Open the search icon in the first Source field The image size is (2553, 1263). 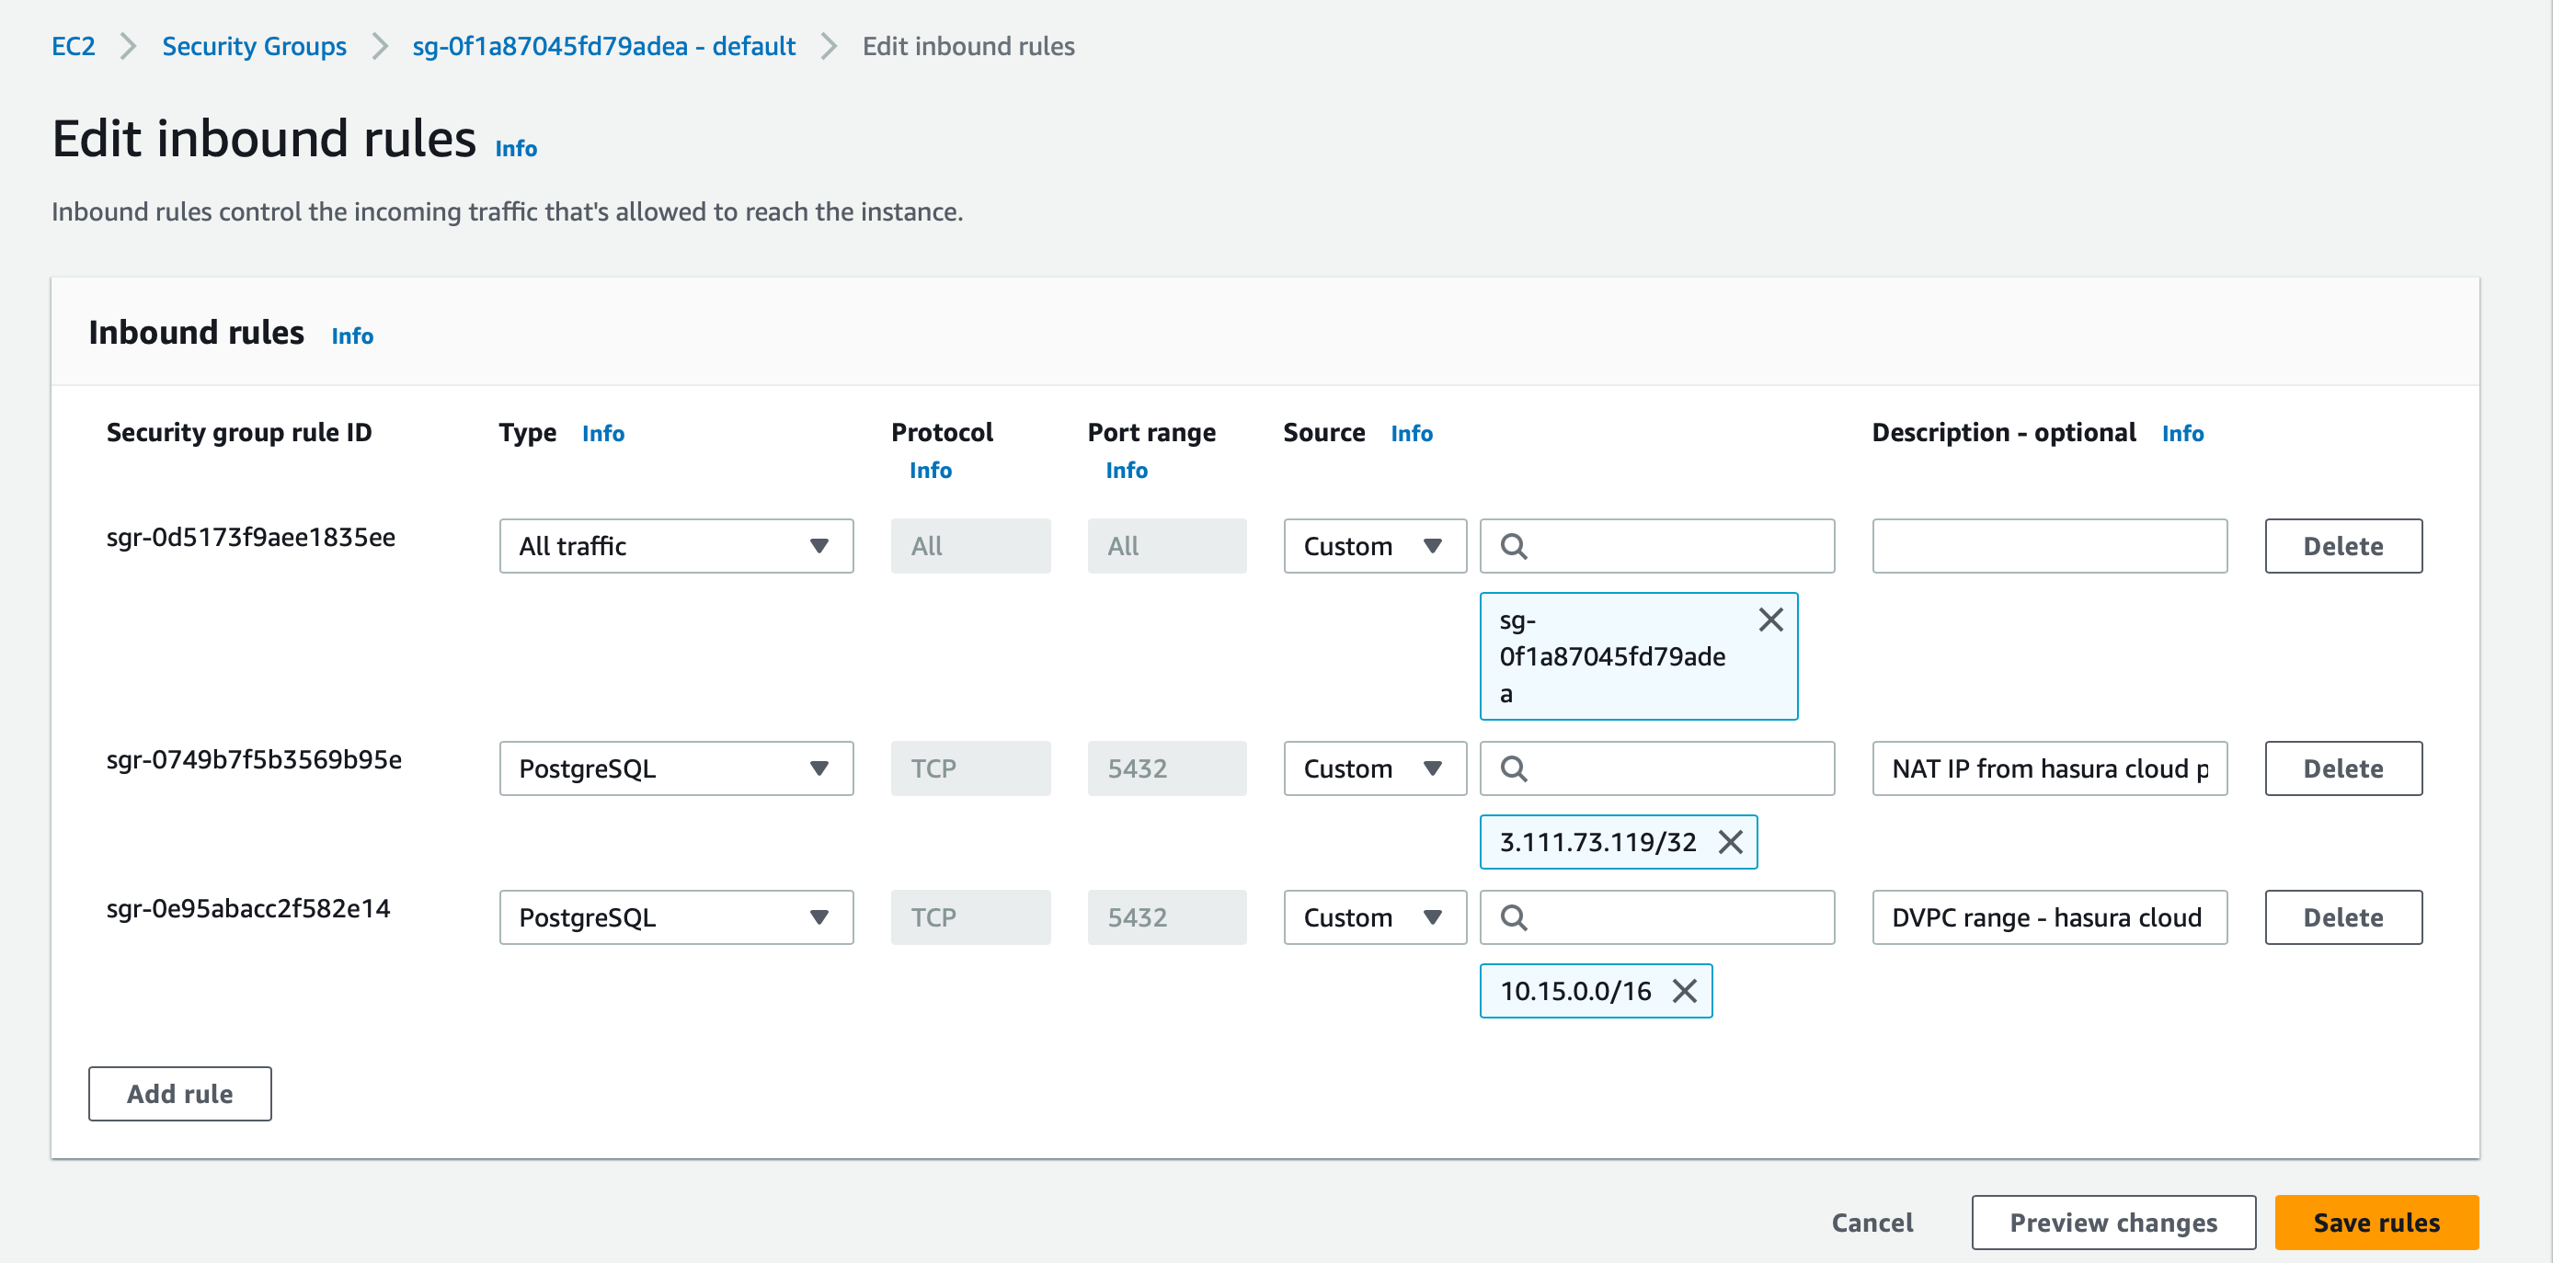[1516, 546]
